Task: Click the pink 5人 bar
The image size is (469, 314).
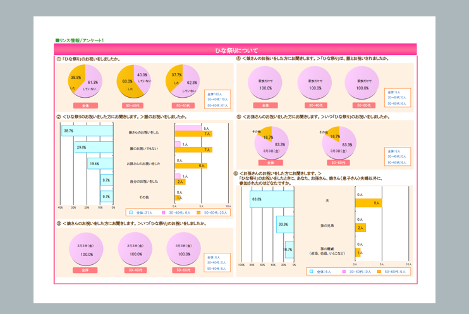Action: tap(188, 128)
